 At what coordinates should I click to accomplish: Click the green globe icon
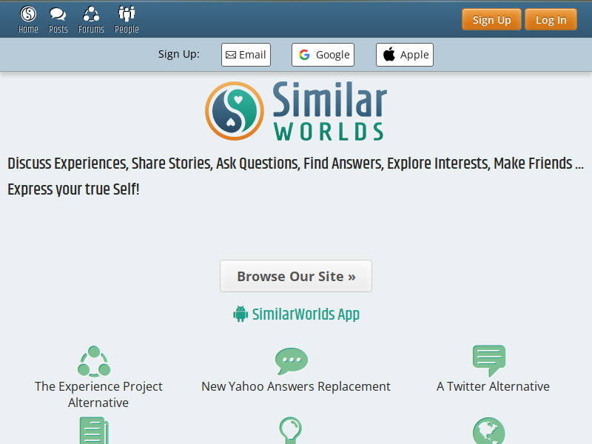[x=489, y=431]
